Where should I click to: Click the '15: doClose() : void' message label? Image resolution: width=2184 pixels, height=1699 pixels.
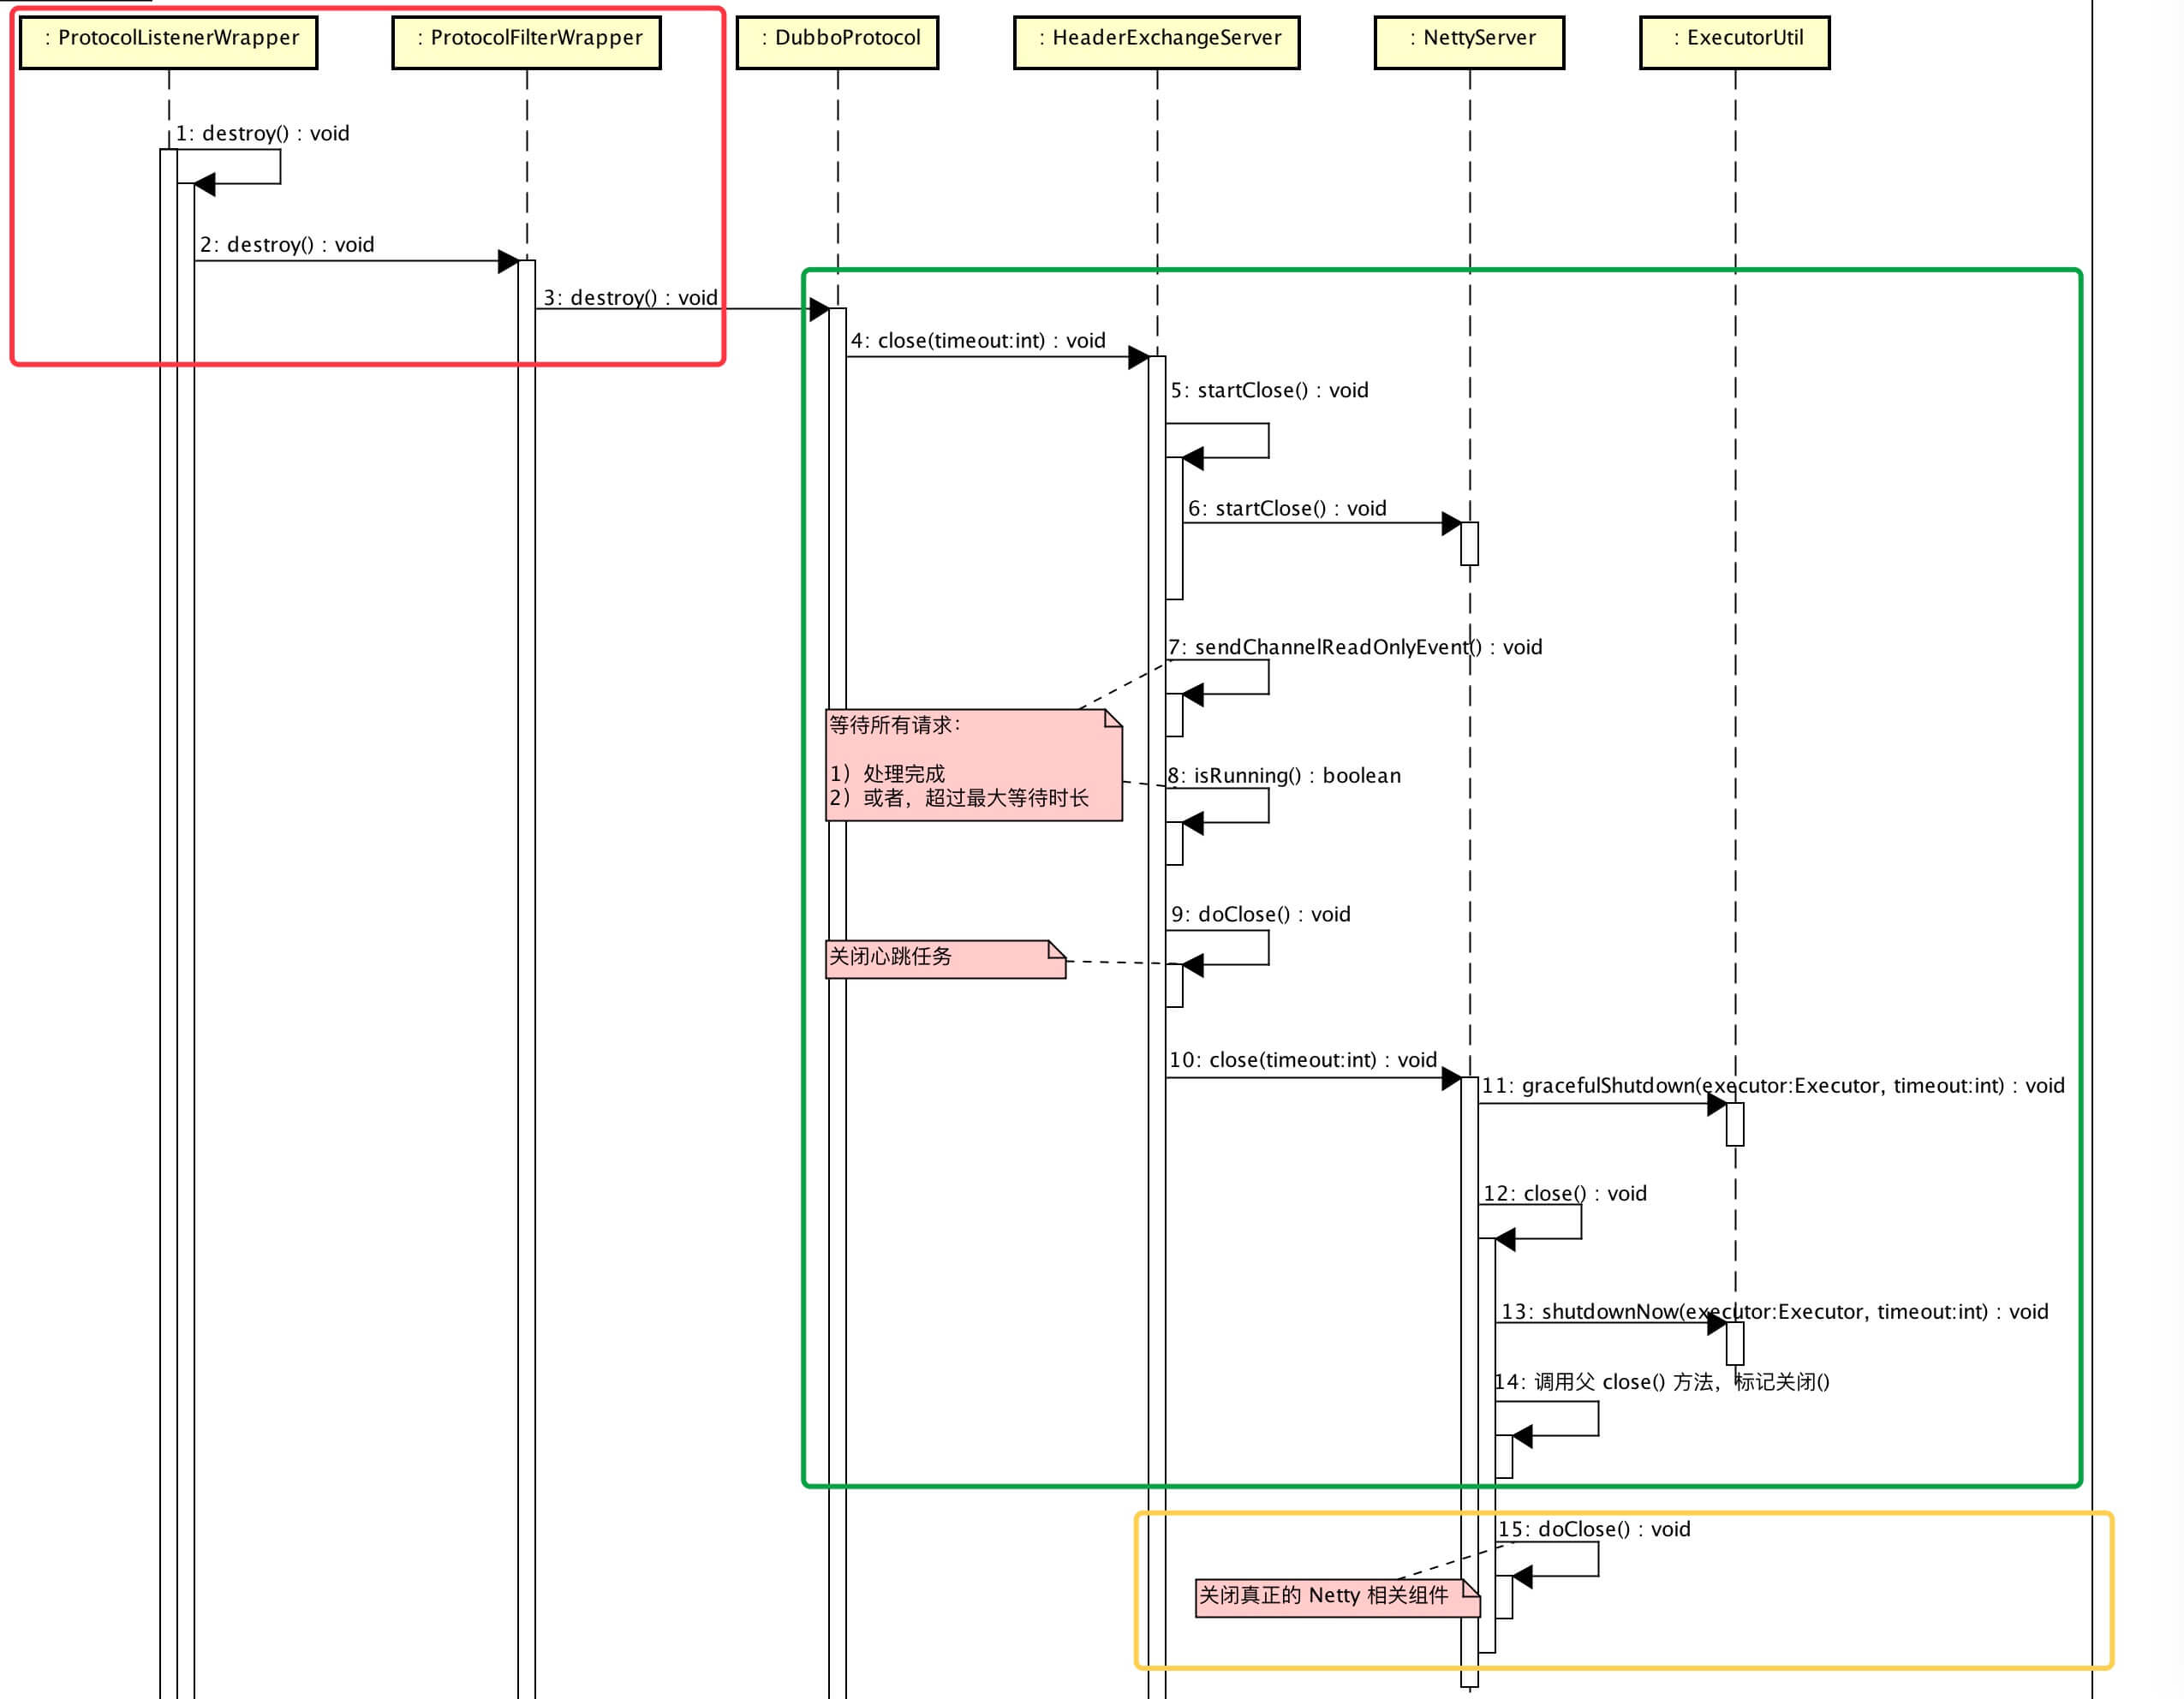[1593, 1529]
